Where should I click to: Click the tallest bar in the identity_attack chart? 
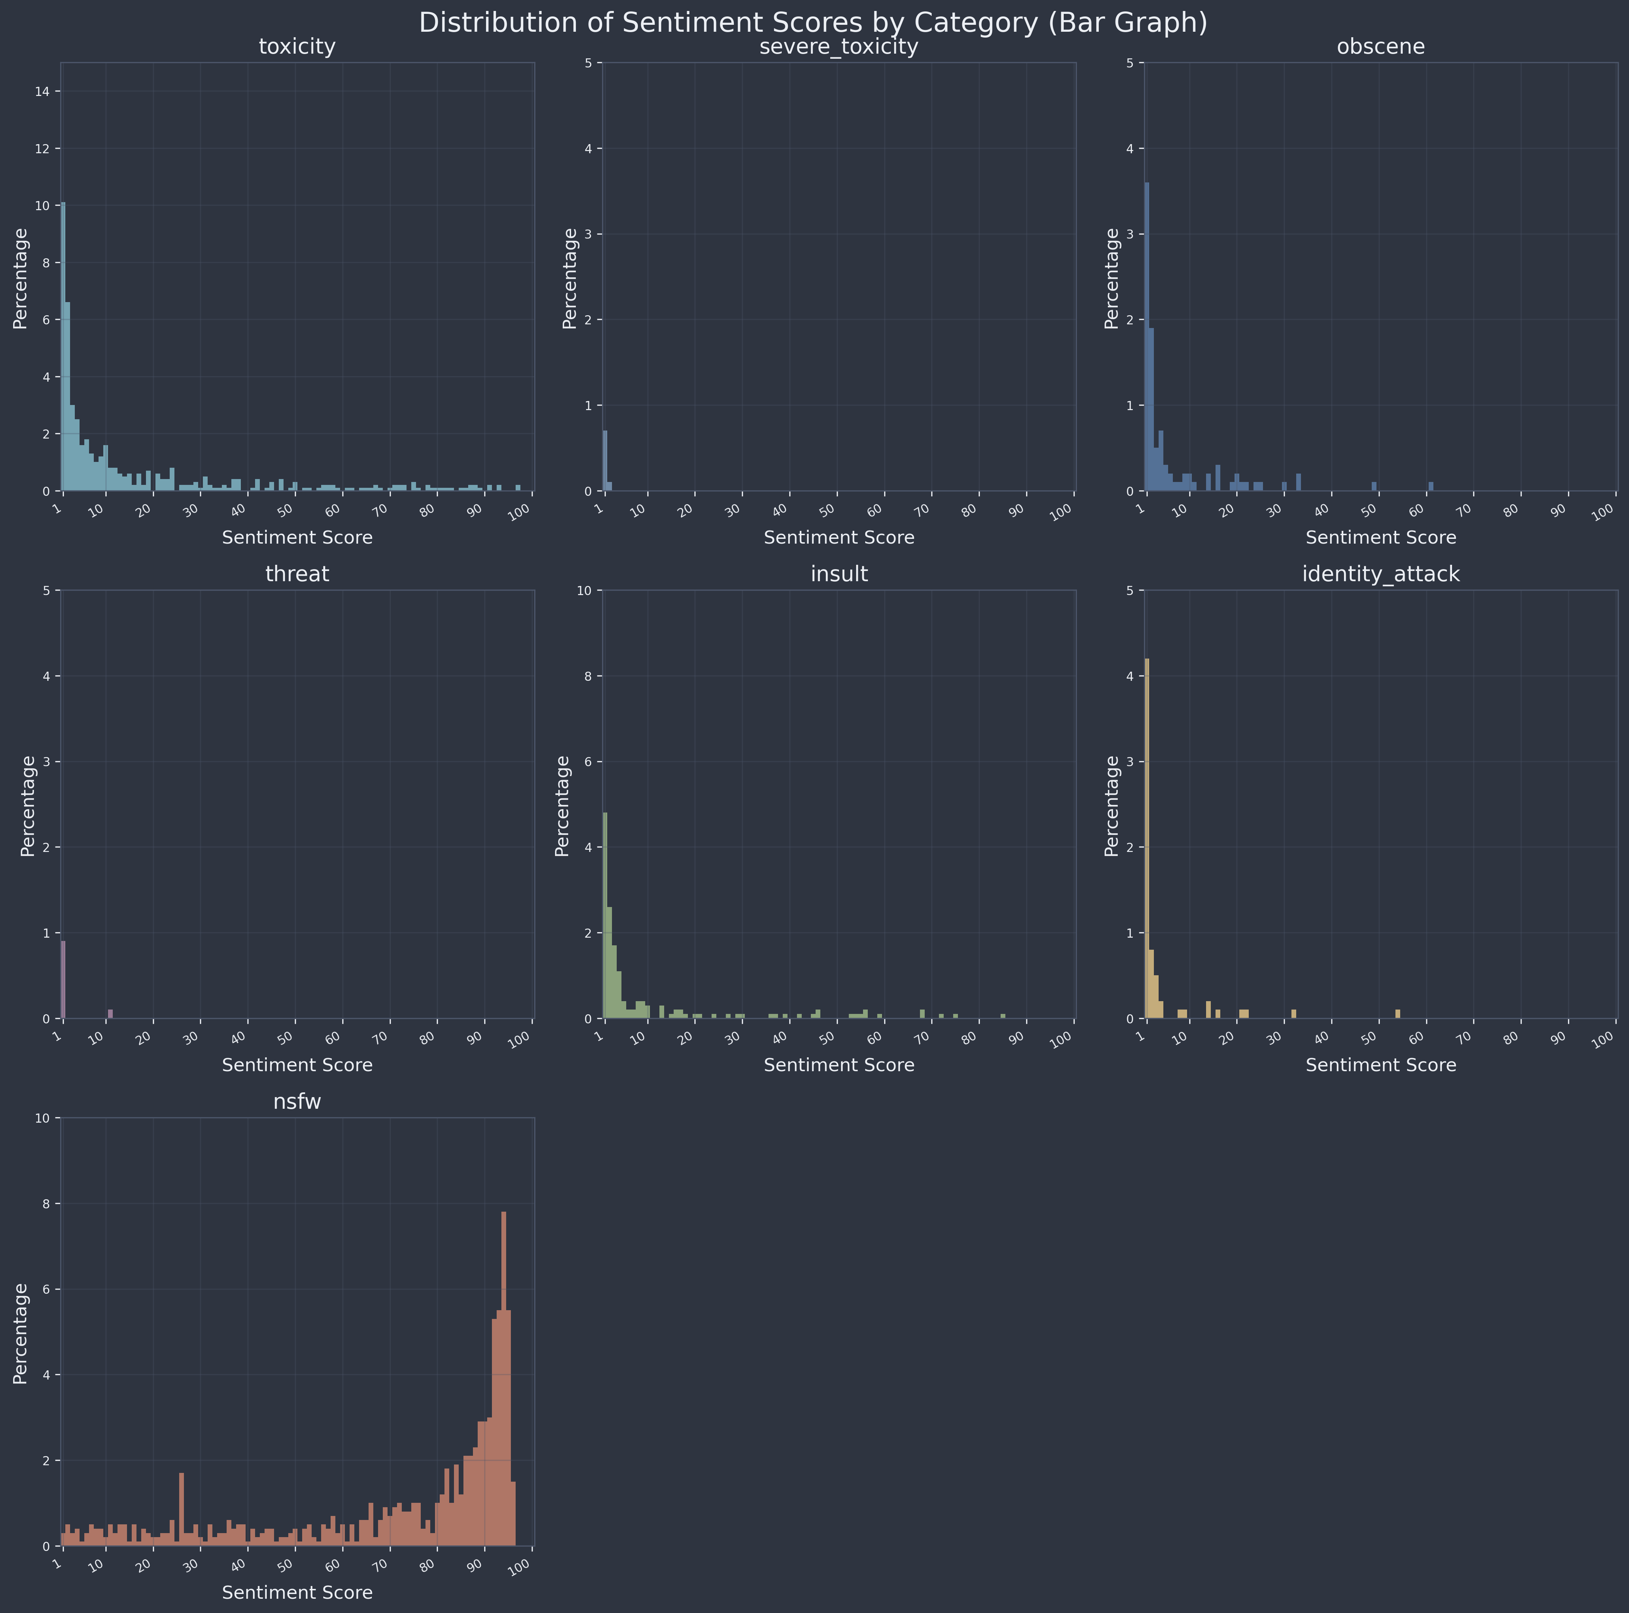(x=1147, y=838)
